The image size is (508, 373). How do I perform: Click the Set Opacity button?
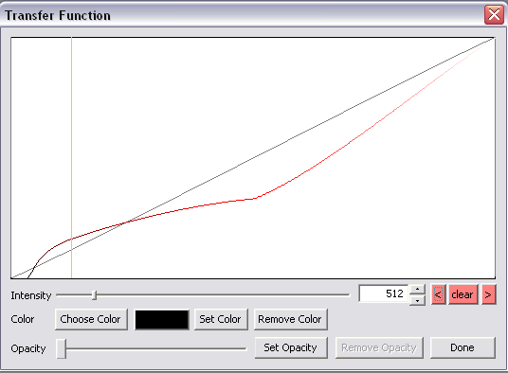point(291,347)
